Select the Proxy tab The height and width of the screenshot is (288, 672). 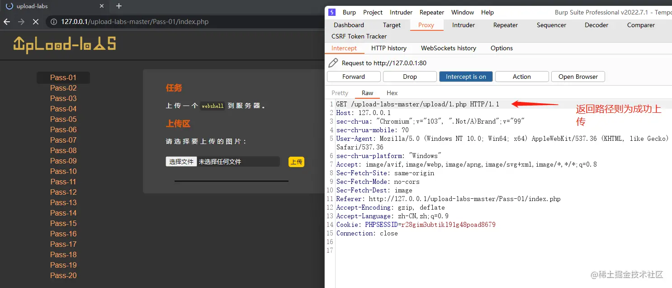(426, 25)
